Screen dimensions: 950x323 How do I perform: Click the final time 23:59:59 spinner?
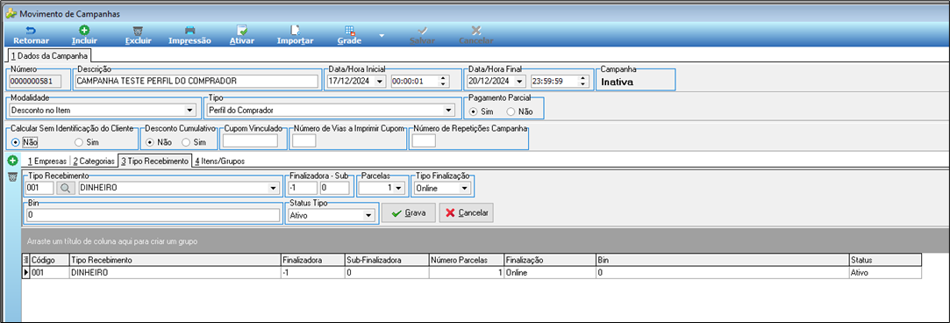(582, 81)
